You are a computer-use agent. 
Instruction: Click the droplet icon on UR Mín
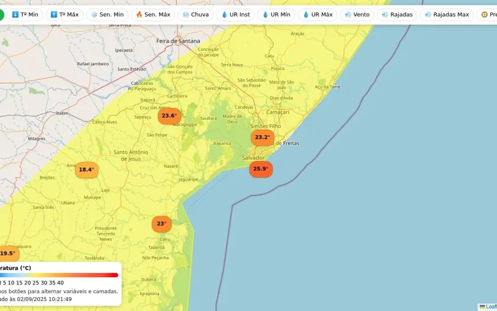point(265,15)
